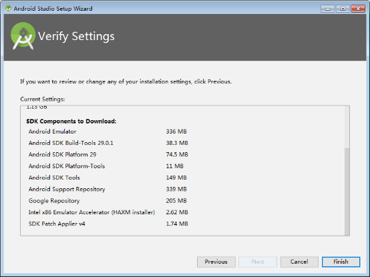Select Android SDK Build-Tools 29.0.1 row

(x=71, y=143)
